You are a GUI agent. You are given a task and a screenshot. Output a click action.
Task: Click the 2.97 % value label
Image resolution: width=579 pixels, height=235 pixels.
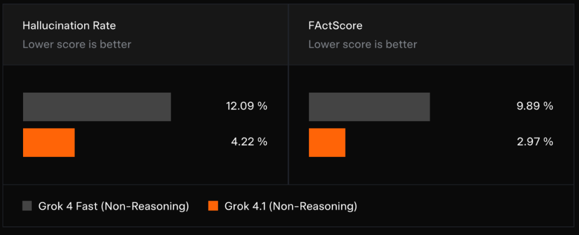pos(535,142)
